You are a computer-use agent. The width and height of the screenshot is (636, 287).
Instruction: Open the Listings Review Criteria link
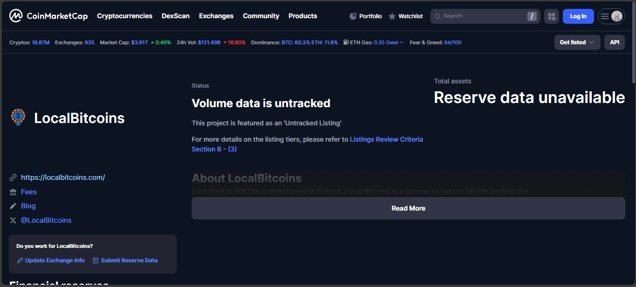click(386, 139)
